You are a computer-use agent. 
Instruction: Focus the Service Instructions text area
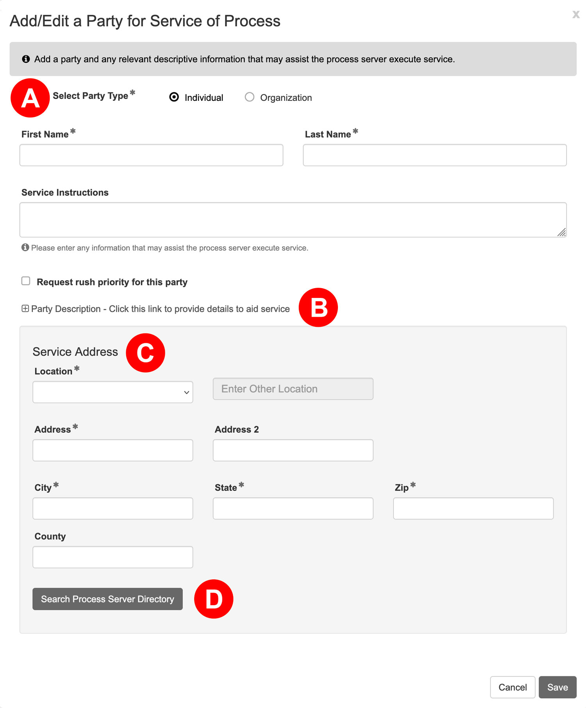(x=293, y=220)
